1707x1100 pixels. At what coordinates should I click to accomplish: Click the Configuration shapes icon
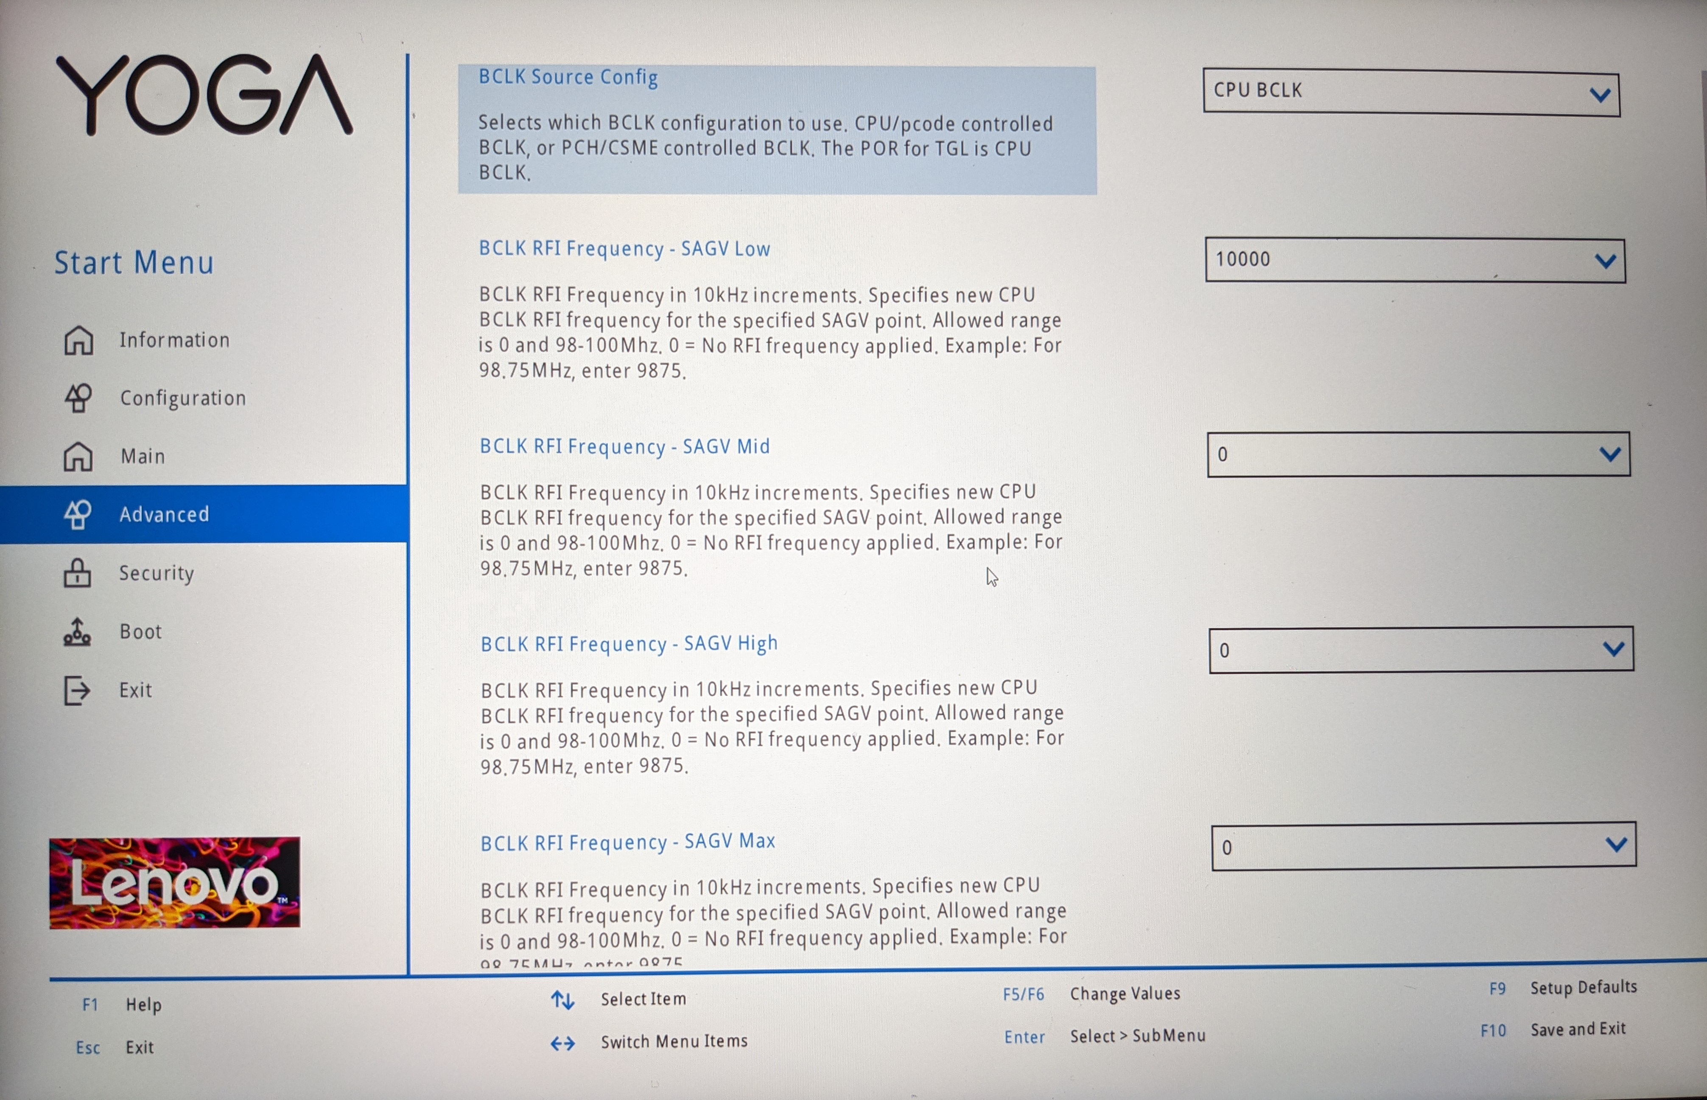(78, 398)
